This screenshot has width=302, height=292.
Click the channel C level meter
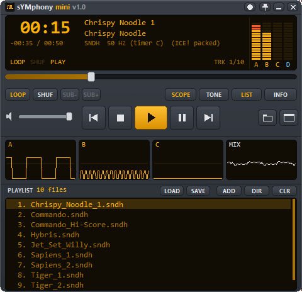(x=277, y=42)
